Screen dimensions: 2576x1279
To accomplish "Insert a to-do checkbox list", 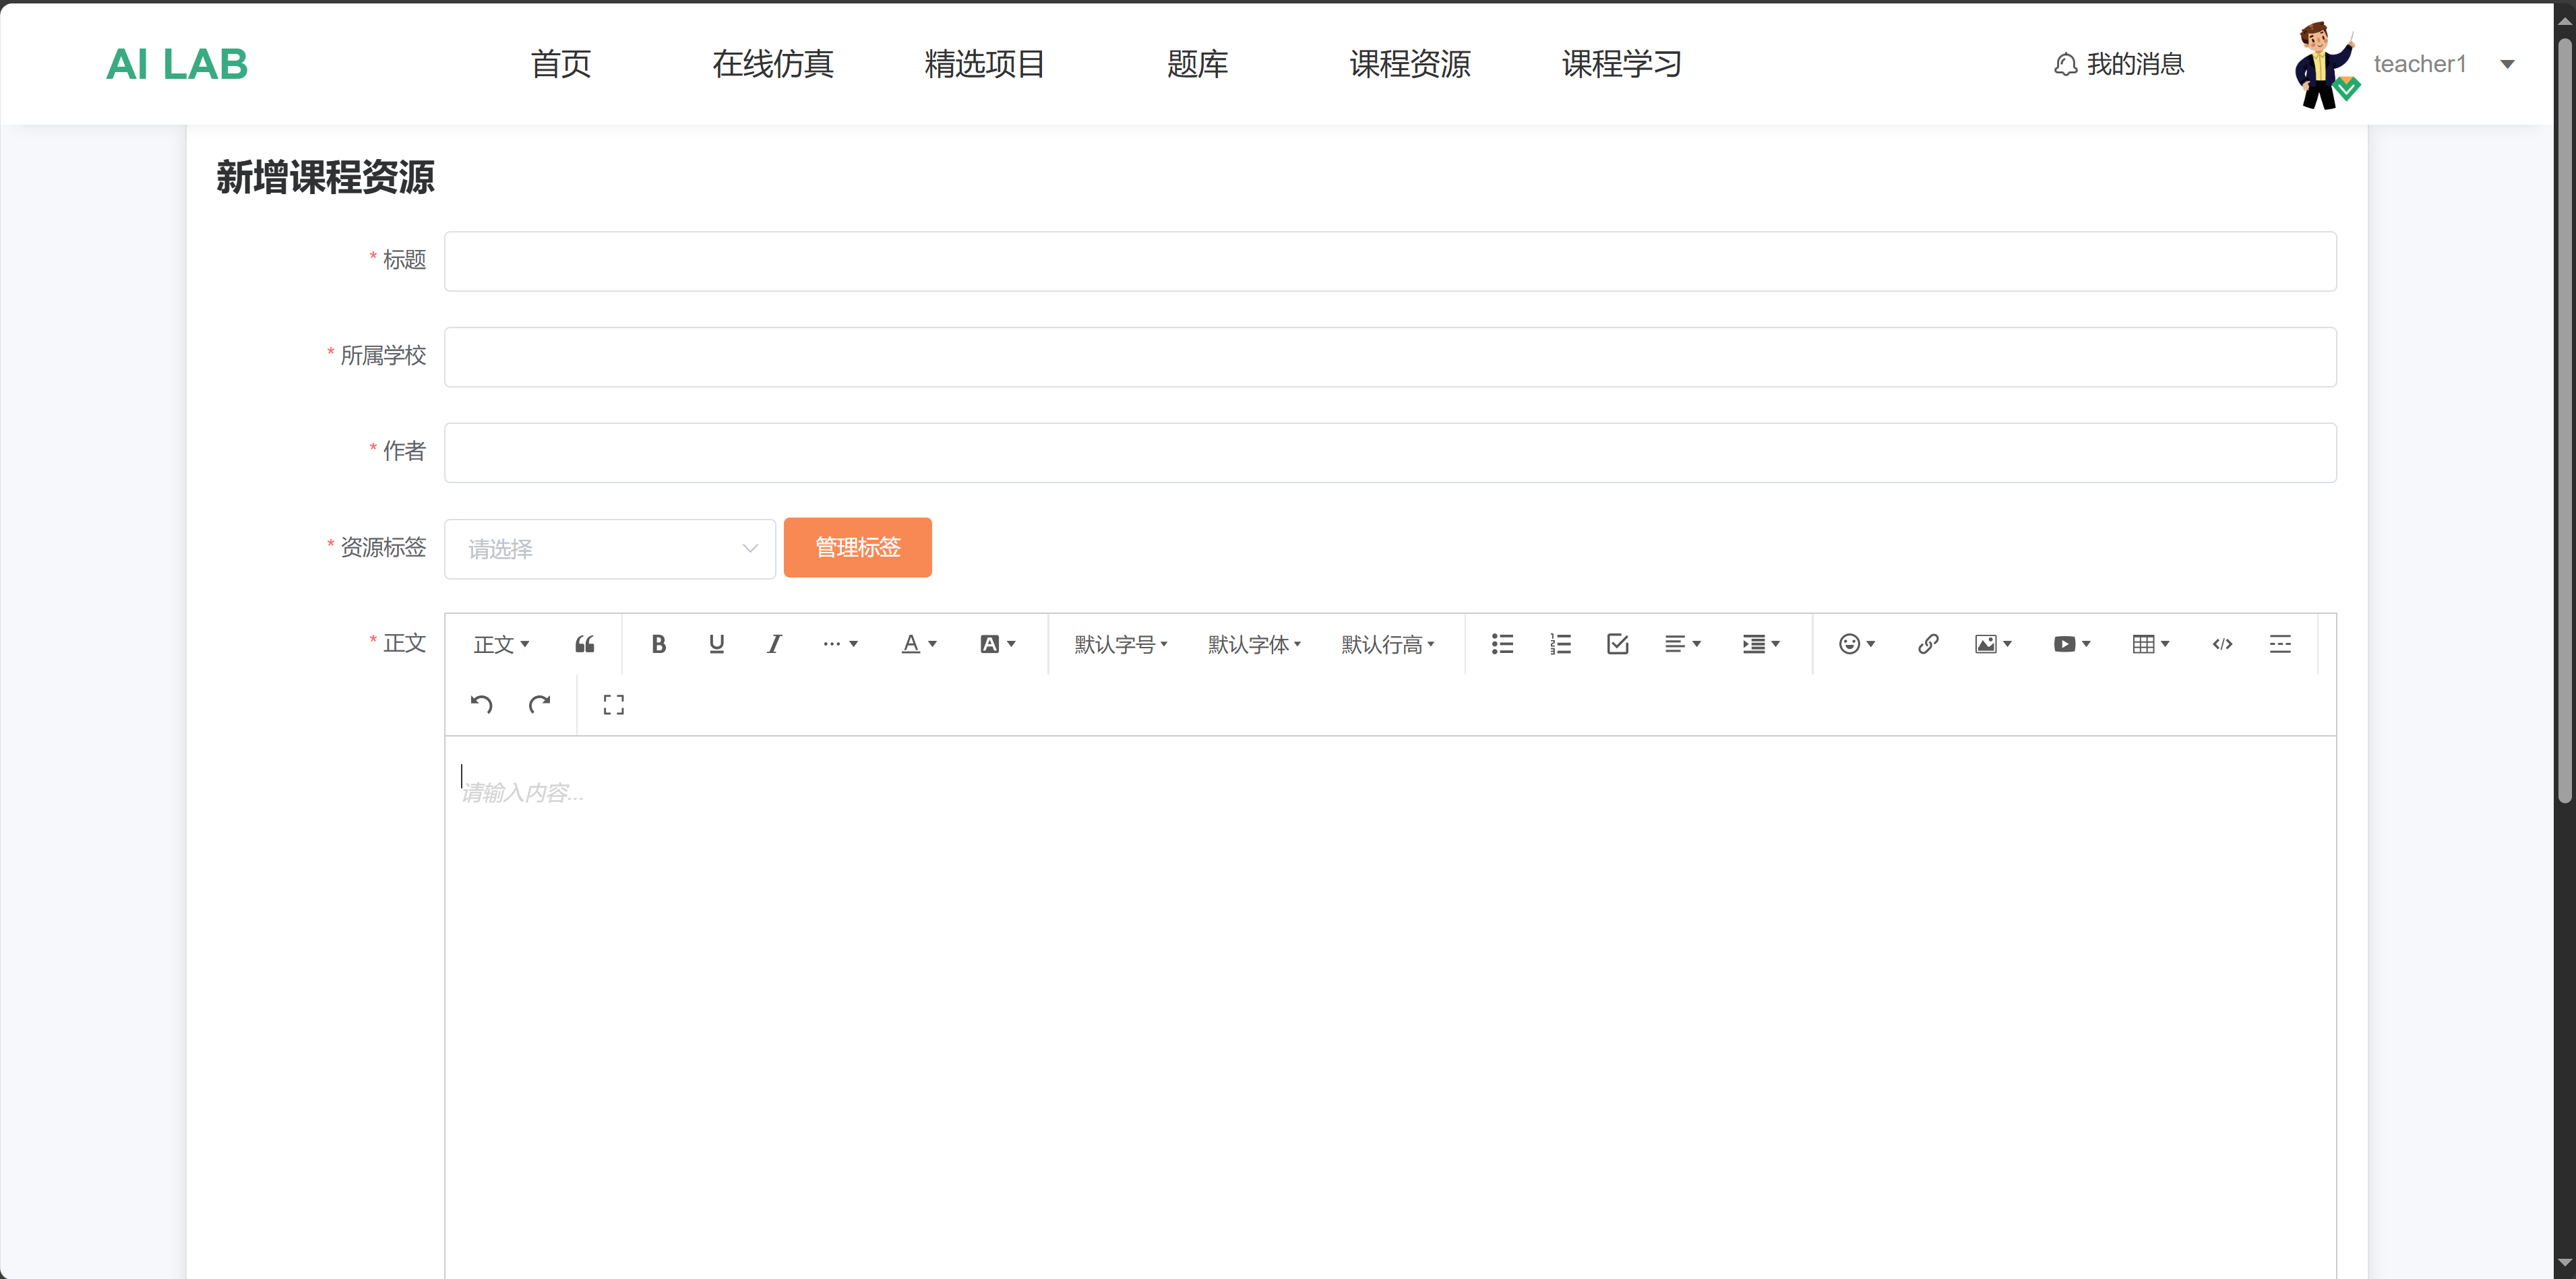I will [x=1618, y=644].
